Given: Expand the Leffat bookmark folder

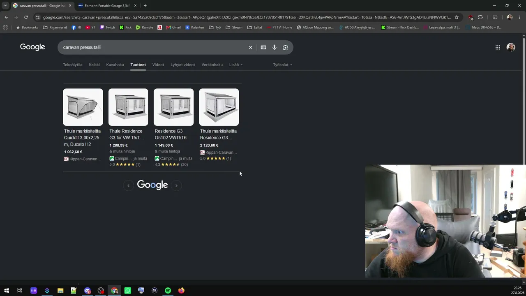Looking at the screenshot, I should tap(255, 28).
